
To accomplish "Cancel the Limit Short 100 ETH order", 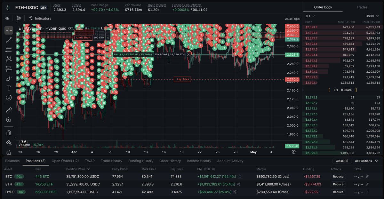I will tap(108, 37).
